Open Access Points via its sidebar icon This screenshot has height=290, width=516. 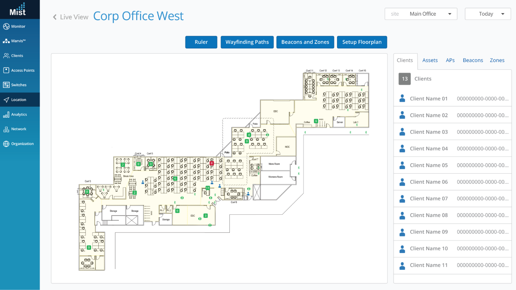click(x=6, y=70)
